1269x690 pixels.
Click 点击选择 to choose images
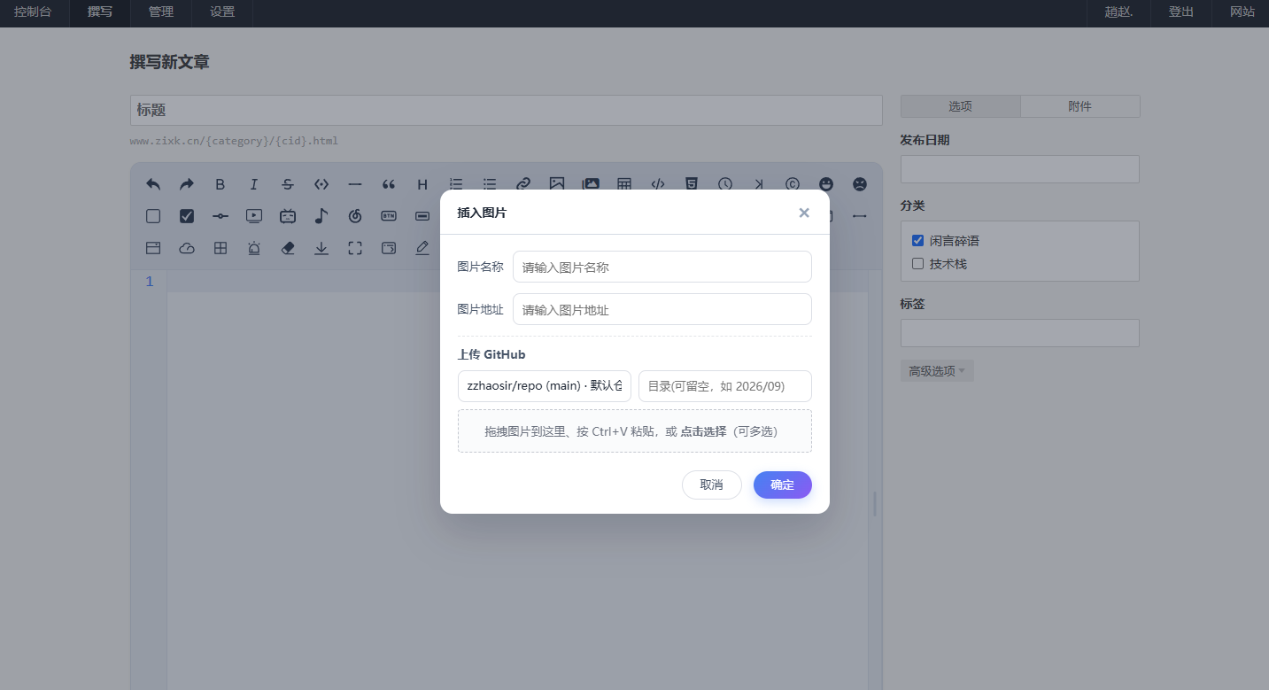coord(703,431)
